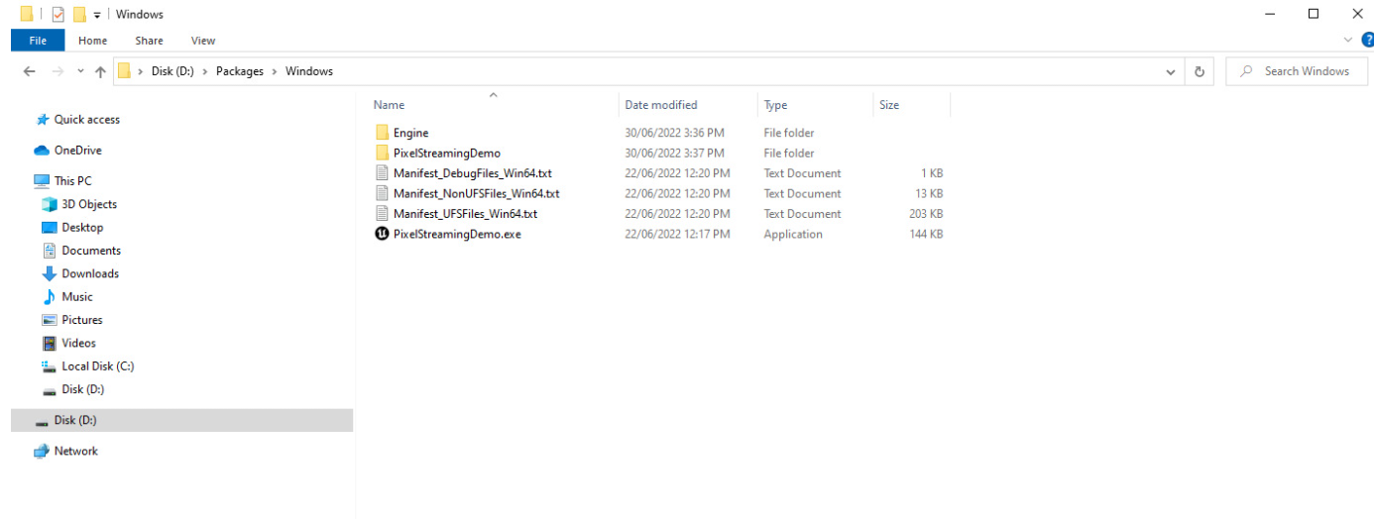The width and height of the screenshot is (1374, 519).
Task: Expand chevron after Disk (D:) in breadcrumb
Action: point(205,71)
